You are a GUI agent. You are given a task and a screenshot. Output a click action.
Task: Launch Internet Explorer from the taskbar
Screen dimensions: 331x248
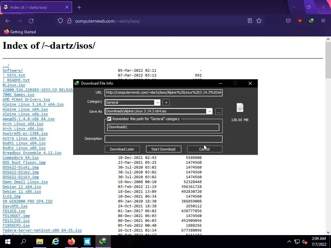pos(56,242)
